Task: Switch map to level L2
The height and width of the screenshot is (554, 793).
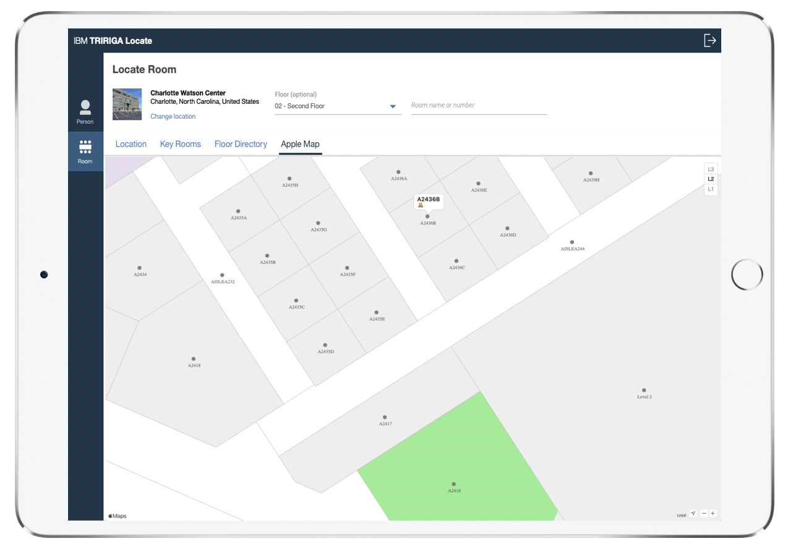Action: click(711, 179)
